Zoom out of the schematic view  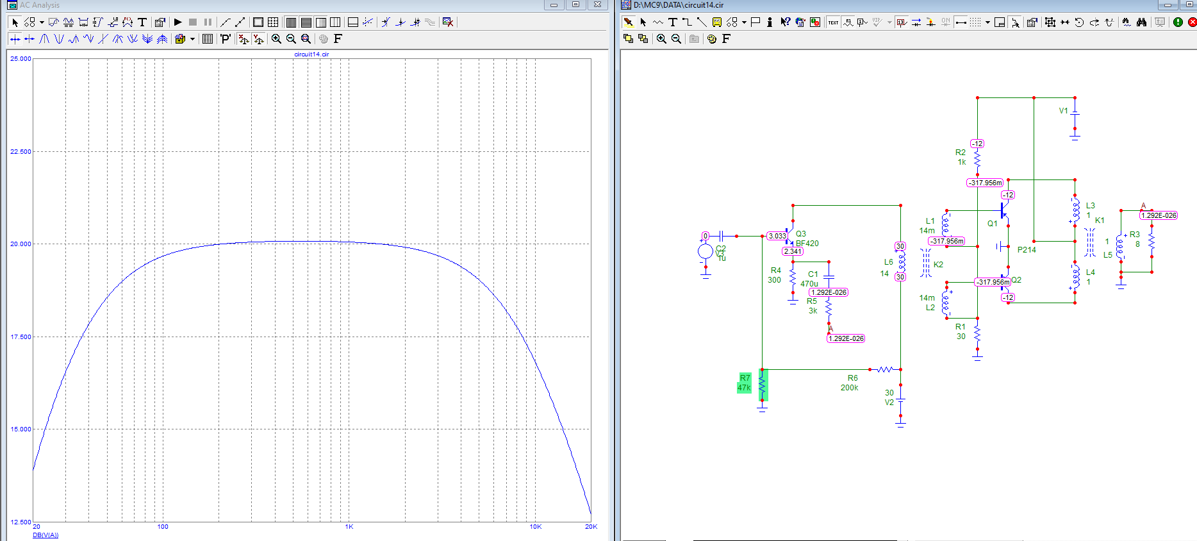point(676,39)
